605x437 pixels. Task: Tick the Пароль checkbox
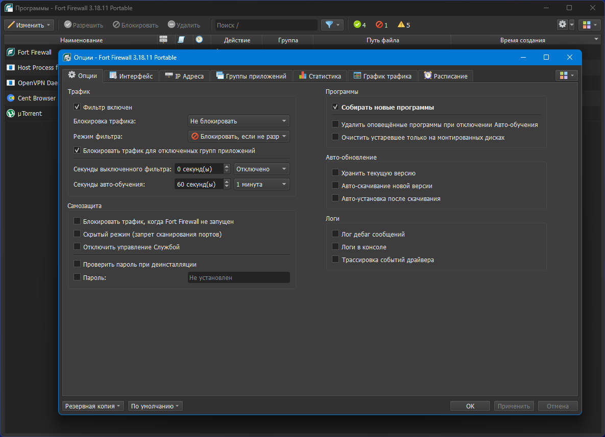(77, 277)
